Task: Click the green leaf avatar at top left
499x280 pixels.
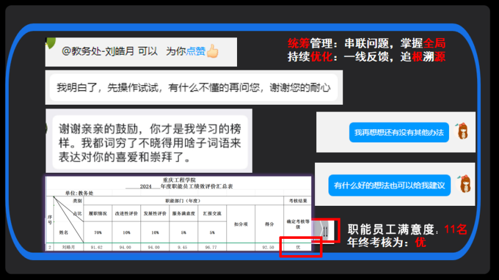Action: 50,45
